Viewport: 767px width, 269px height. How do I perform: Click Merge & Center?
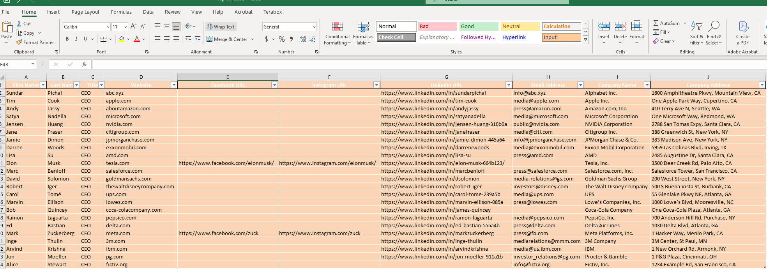[x=227, y=39]
